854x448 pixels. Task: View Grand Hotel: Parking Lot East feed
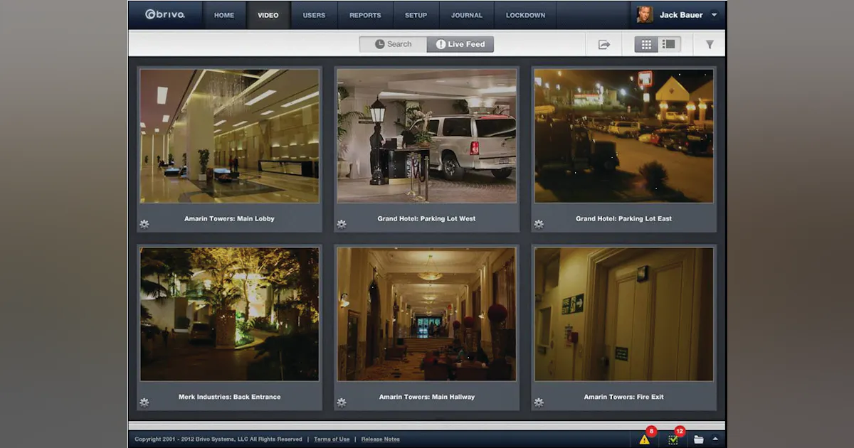623,136
